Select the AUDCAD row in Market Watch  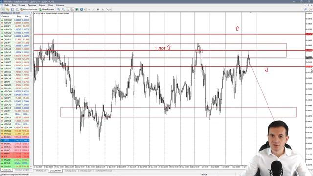coord(15,20)
